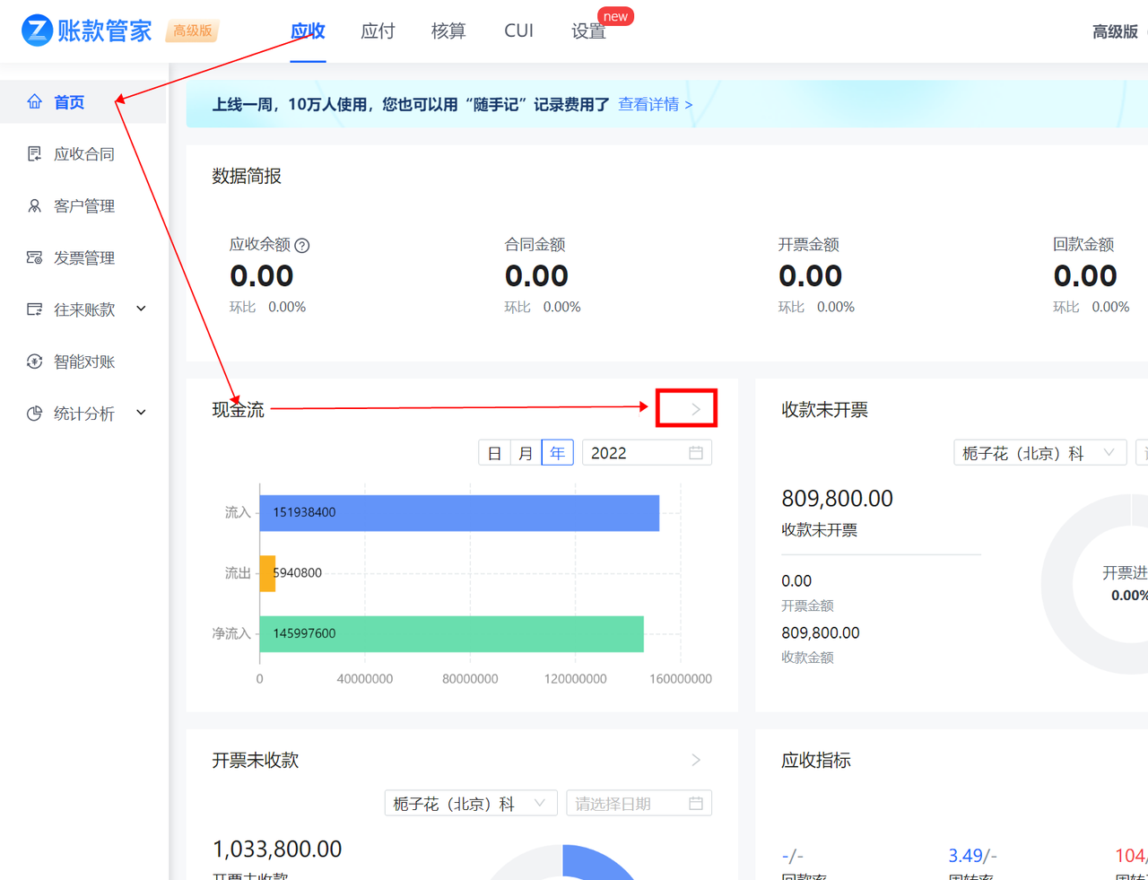
Task: Click the reconciliation icon beside 智能对账
Action: [34, 362]
